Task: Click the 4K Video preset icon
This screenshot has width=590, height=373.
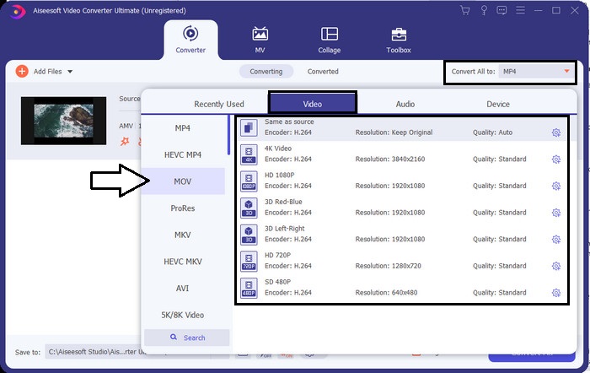Action: coord(249,154)
